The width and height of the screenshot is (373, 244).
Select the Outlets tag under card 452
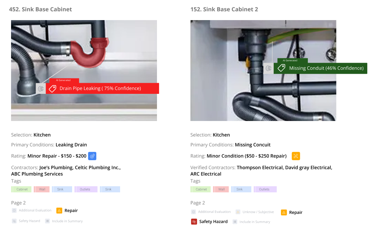pos(86,189)
